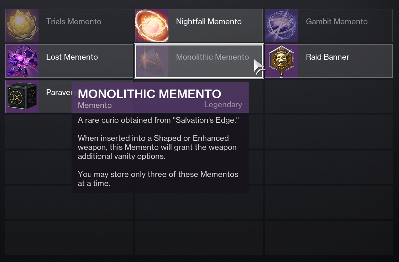Viewport: 399px width, 262px height.
Task: Select the Raid Banner label text
Action: [327, 57]
